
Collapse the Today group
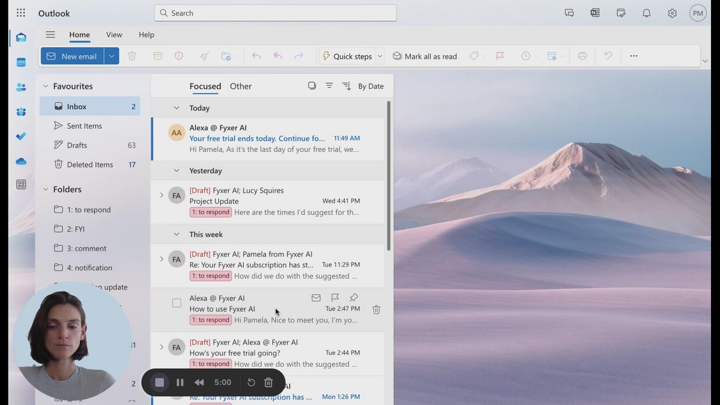click(176, 108)
